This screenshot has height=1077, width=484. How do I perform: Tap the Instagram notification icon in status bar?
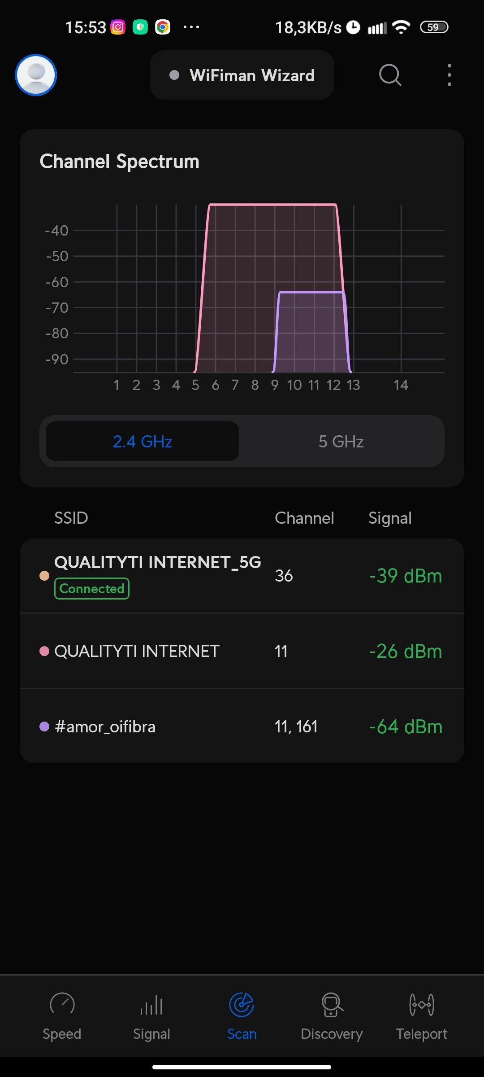(x=118, y=27)
